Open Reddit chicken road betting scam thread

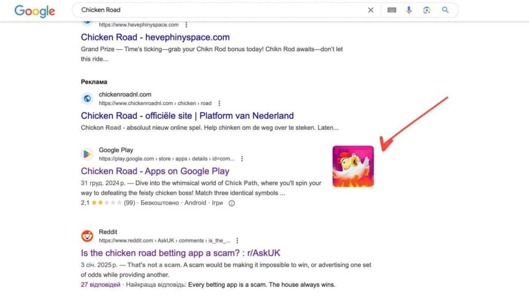pos(180,253)
